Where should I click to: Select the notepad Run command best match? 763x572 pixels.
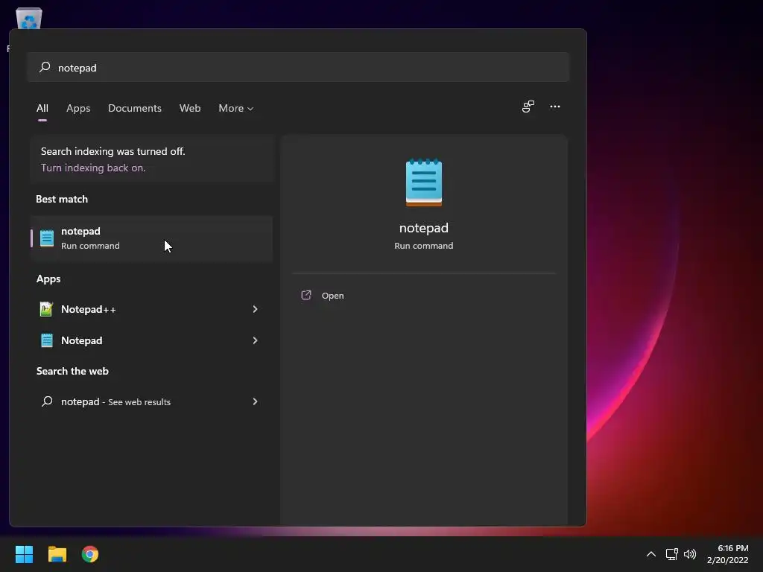click(151, 238)
